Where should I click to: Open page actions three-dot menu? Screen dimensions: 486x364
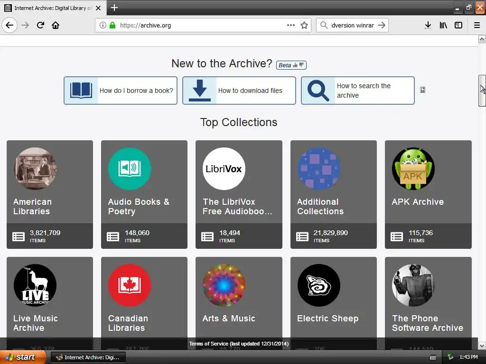[x=291, y=25]
